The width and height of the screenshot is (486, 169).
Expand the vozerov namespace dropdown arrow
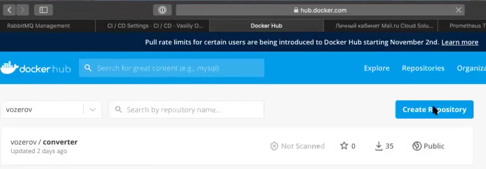[x=92, y=110]
